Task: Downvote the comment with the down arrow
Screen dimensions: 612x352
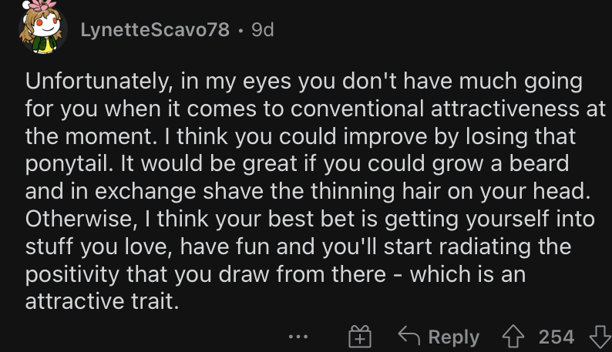Action: coord(600,337)
